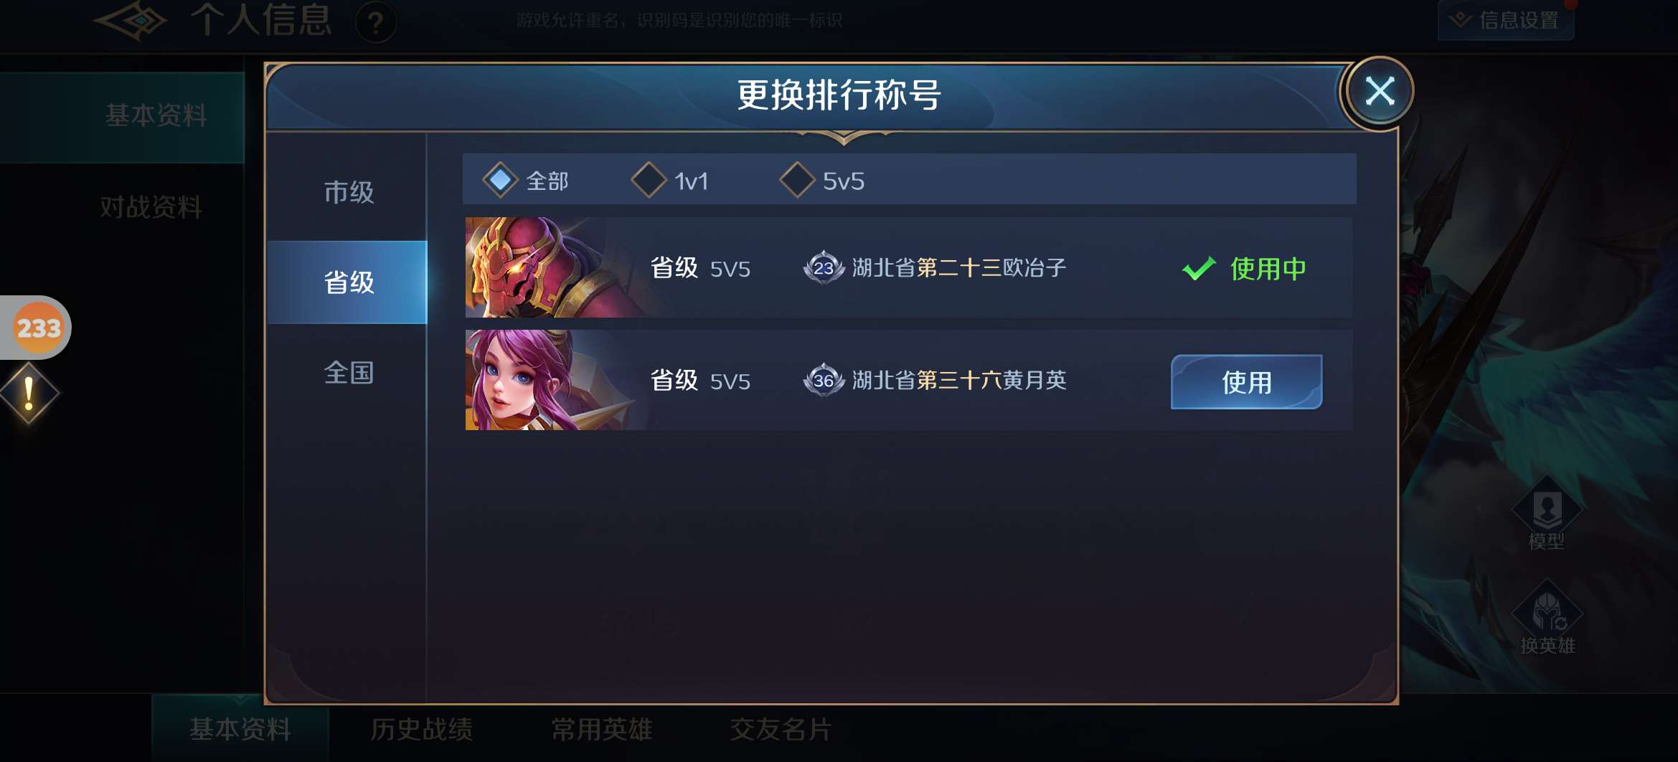This screenshot has width=1678, height=762.
Task: Click the yellow exclamation alert icon
Action: (x=29, y=393)
